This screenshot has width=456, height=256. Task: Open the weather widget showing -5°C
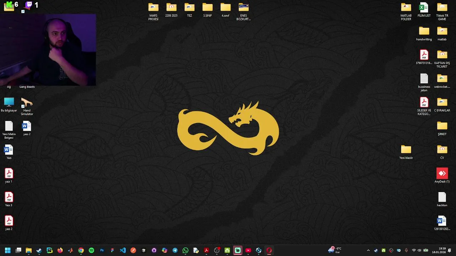pos(335,250)
